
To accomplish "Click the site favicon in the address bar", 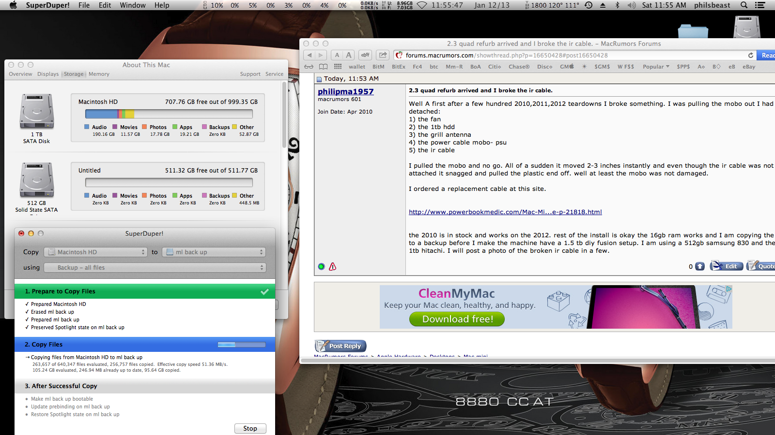I will pos(399,55).
